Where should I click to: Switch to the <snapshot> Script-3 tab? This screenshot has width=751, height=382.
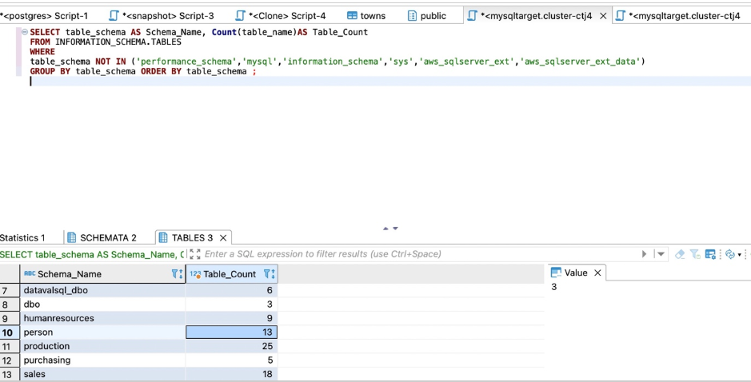point(162,16)
